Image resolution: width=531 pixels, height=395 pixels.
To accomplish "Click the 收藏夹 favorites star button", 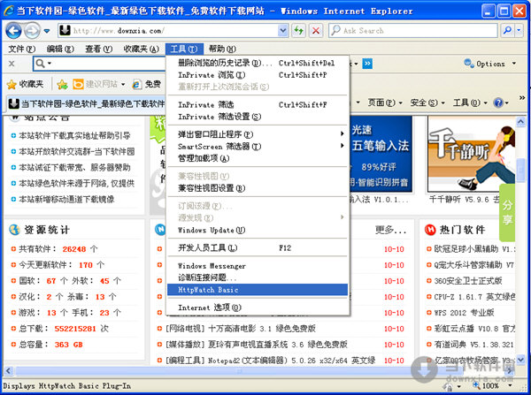I will (x=26, y=84).
